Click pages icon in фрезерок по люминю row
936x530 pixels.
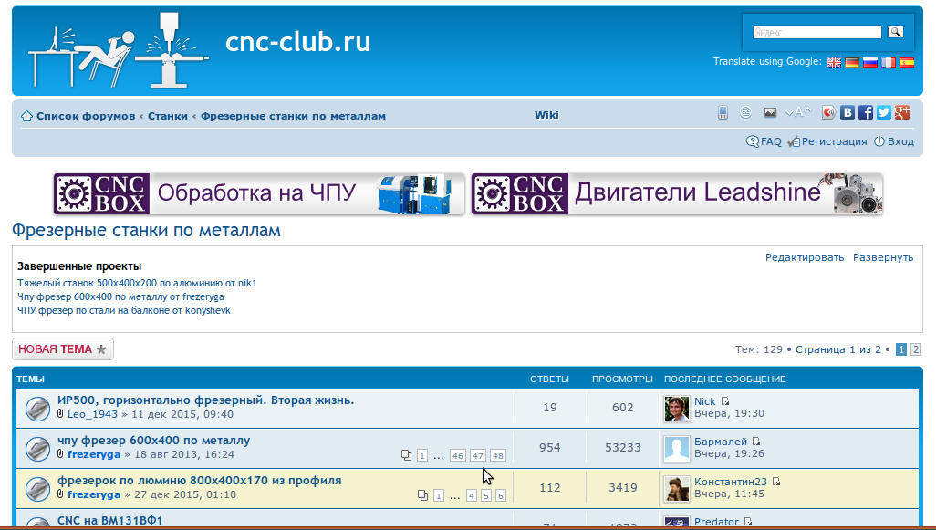422,495
